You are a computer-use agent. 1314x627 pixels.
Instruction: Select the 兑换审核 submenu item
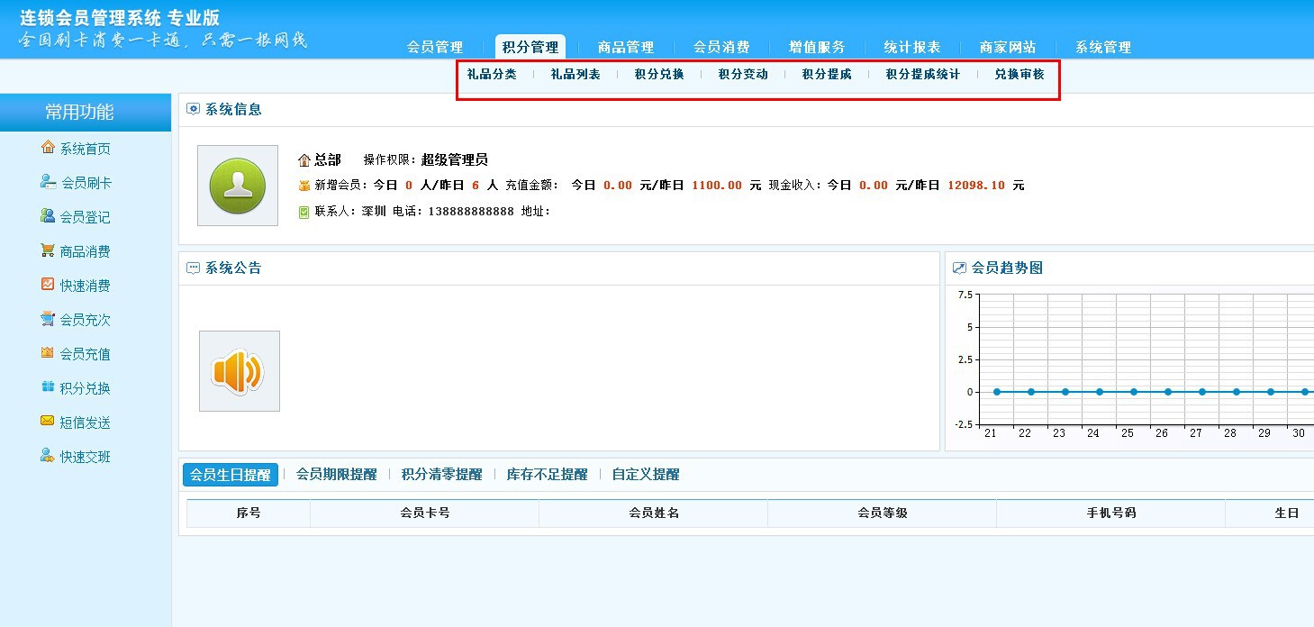click(1019, 75)
